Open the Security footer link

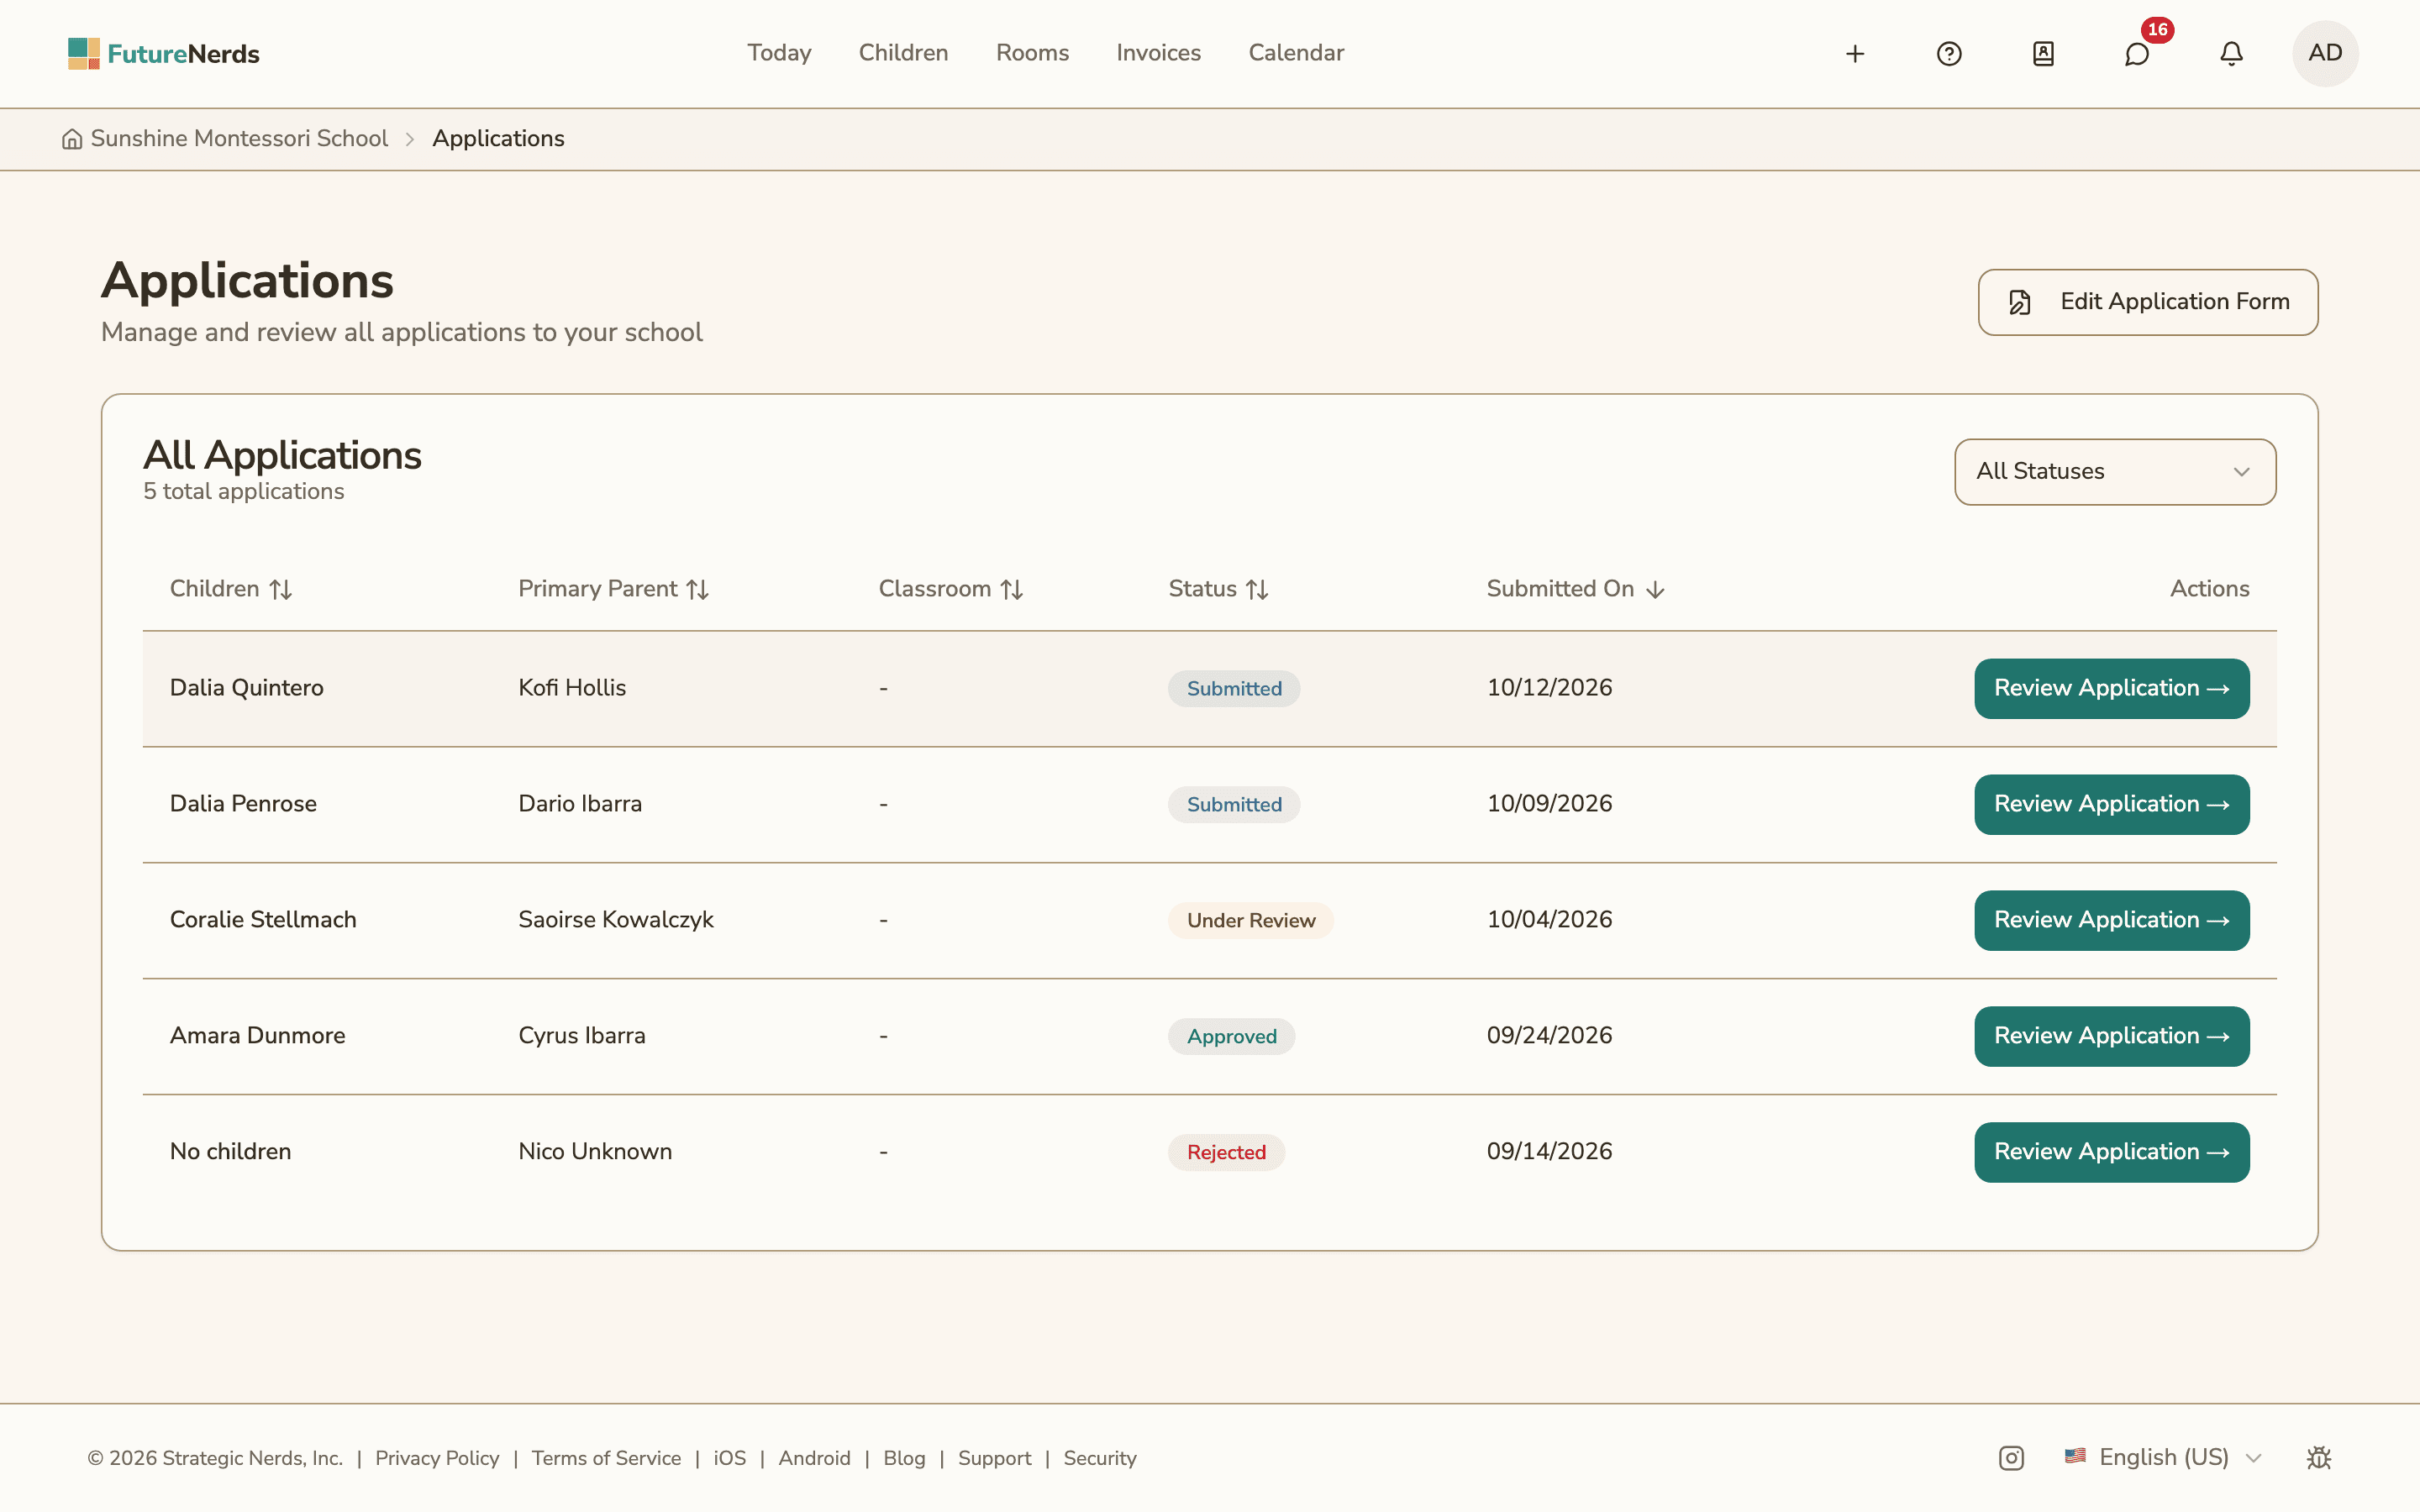click(x=1099, y=1458)
